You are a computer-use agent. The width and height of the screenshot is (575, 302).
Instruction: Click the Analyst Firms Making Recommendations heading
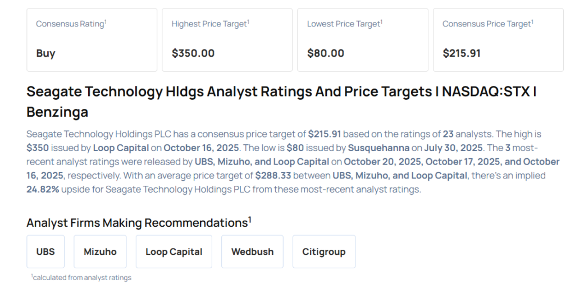138,222
